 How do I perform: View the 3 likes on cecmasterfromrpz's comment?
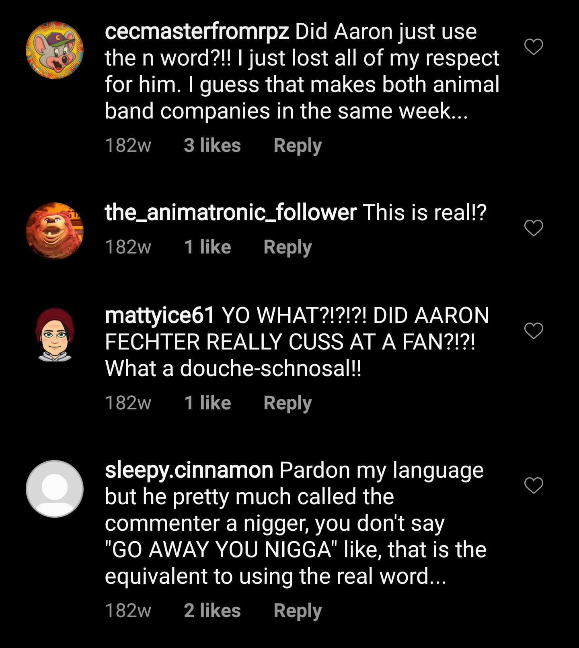click(212, 145)
